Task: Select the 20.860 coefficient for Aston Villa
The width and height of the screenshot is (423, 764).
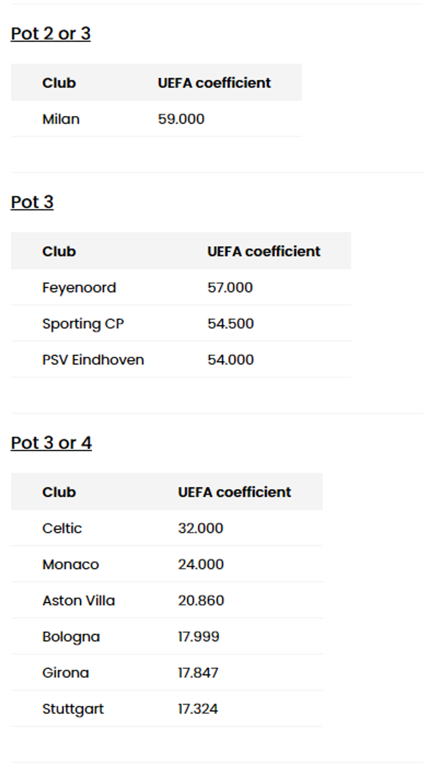Action: pos(201,600)
